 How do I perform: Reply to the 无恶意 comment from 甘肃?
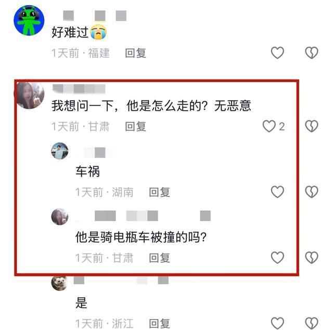(135, 127)
